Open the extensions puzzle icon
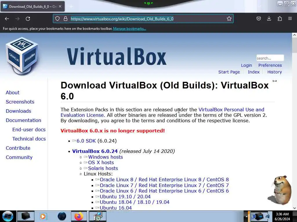The image size is (297, 222). 280,18
